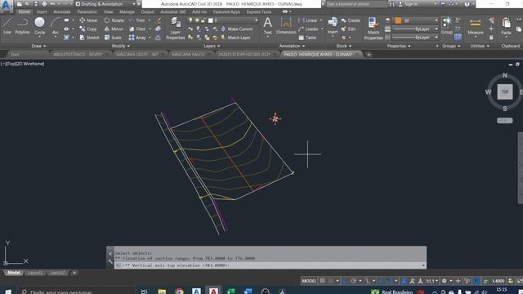The image size is (523, 294).
Task: Open Chrome from the taskbar
Action: 179,291
